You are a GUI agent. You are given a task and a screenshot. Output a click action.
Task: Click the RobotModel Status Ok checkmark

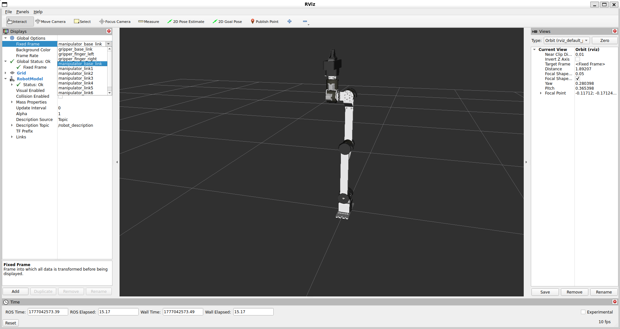tap(19, 85)
